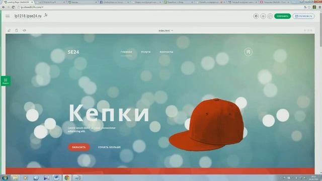Viewport: 322px width, 181px height.
Task: Select the Услуги navigation item
Action: point(146,52)
